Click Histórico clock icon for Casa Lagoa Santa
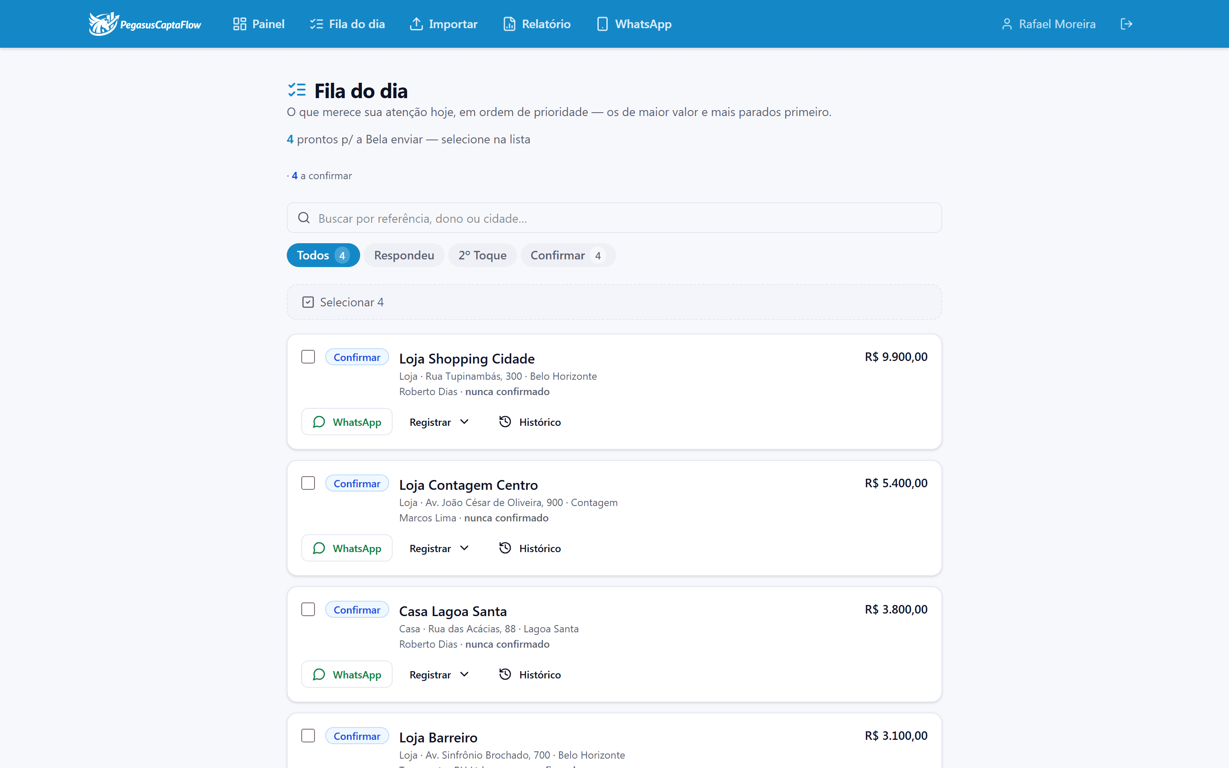This screenshot has height=768, width=1229. pos(505,674)
